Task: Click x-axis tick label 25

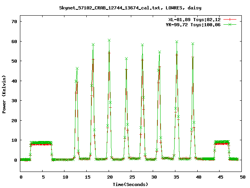Action: click(132, 177)
